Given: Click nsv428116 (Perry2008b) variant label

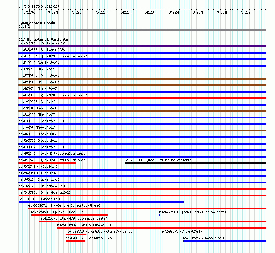Looking at the screenshot, I should [x=39, y=82].
